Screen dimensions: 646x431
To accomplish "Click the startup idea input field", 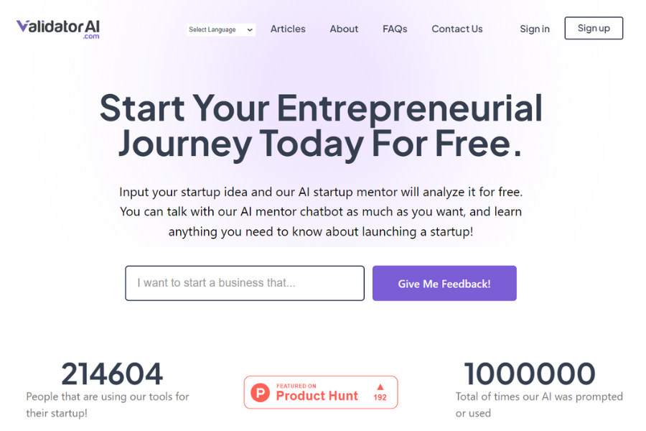I will tap(244, 283).
